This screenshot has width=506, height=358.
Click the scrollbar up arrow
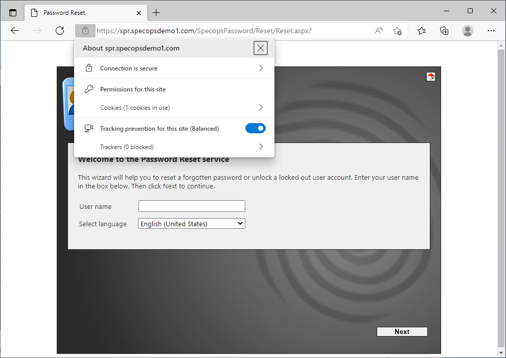(x=501, y=45)
